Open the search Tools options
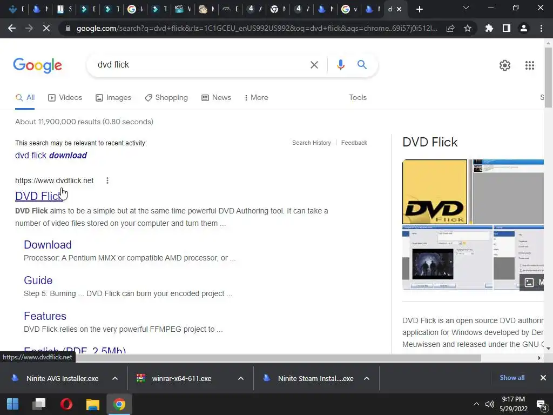Image resolution: width=553 pixels, height=415 pixels. click(358, 98)
